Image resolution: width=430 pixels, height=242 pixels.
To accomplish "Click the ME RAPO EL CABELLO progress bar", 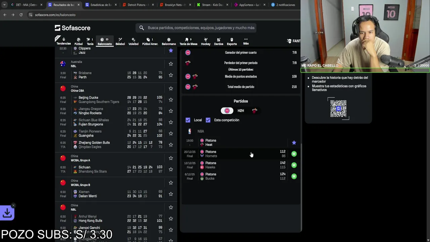I will 365,70.
